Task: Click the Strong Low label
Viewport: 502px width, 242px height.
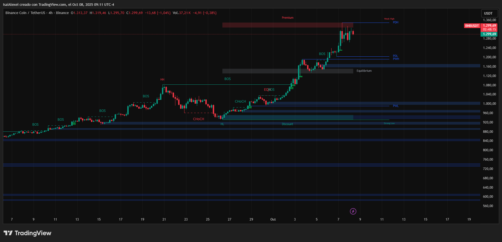Action: 389,123
